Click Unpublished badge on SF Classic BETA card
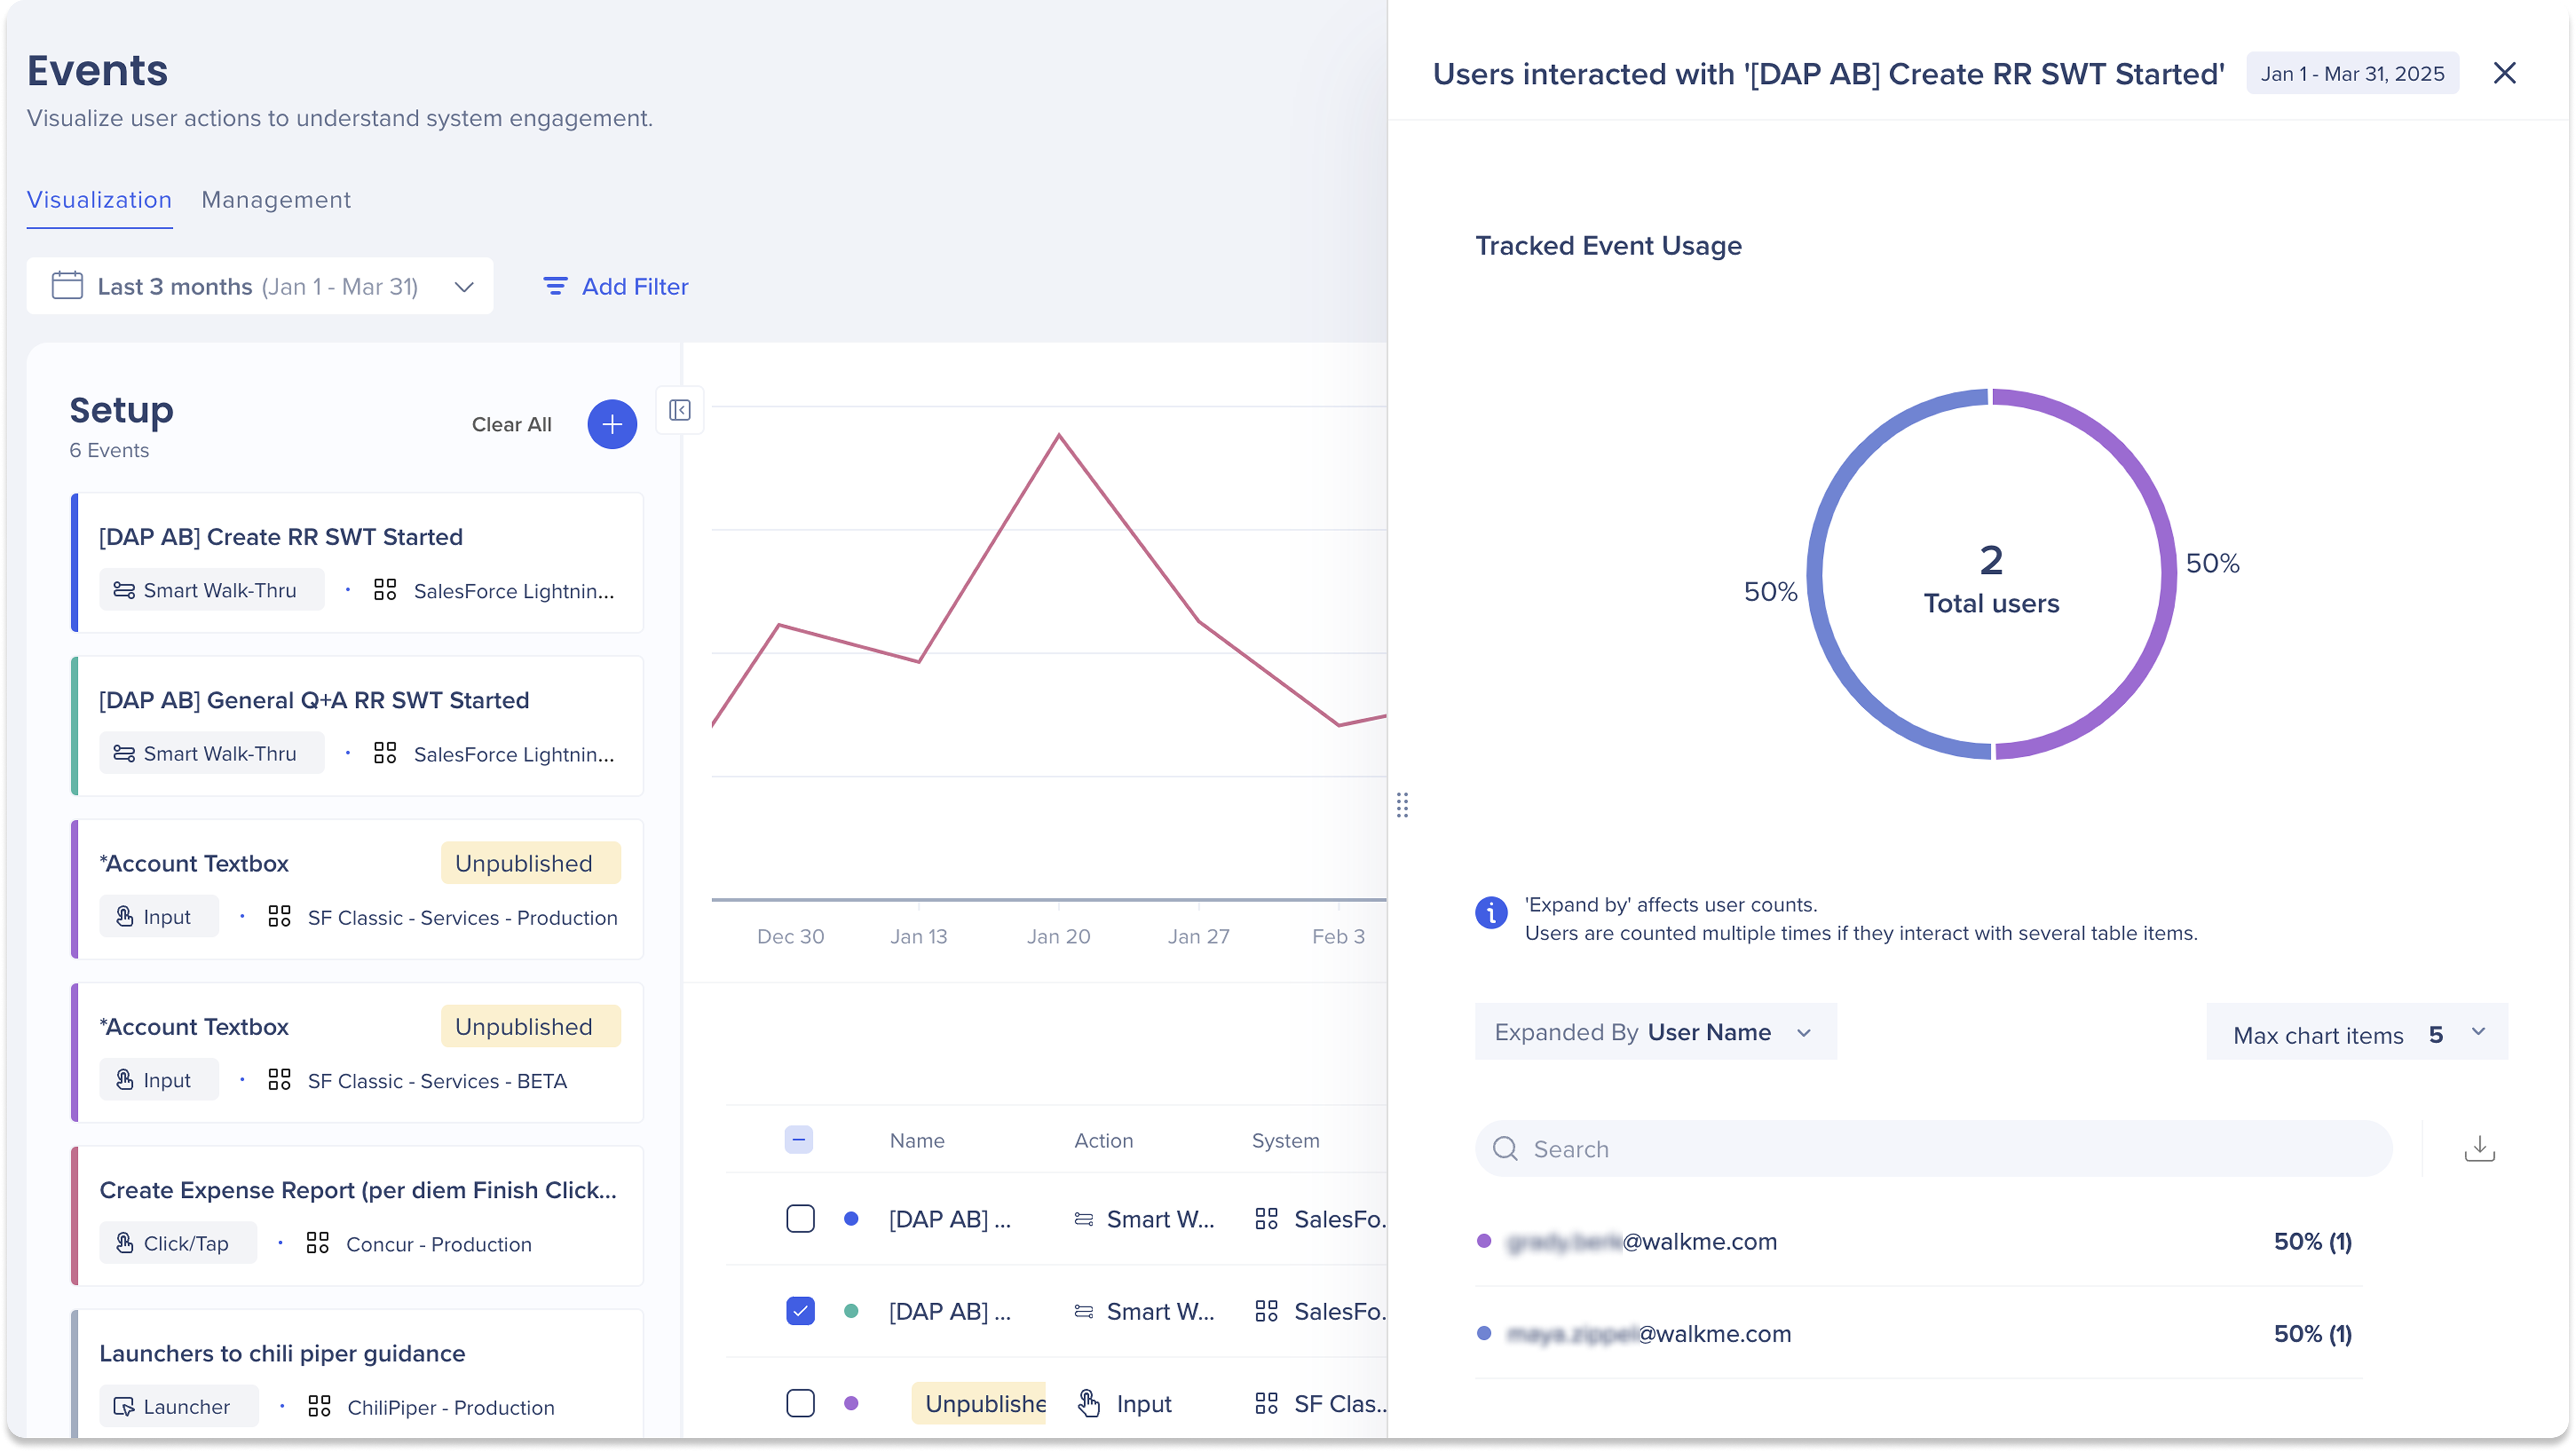Screen dimensions: 2576x1452 [x=530, y=1025]
